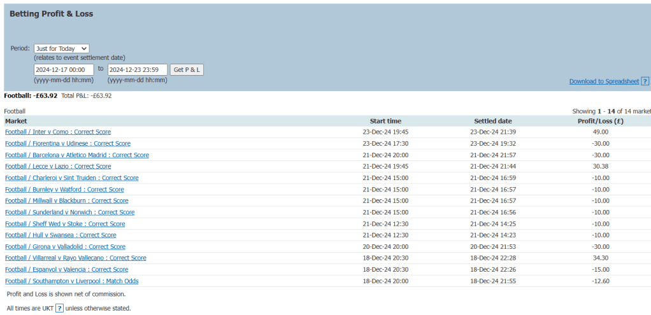The width and height of the screenshot is (651, 315).
Task: Click the UKT help question mark icon
Action: coord(59,308)
